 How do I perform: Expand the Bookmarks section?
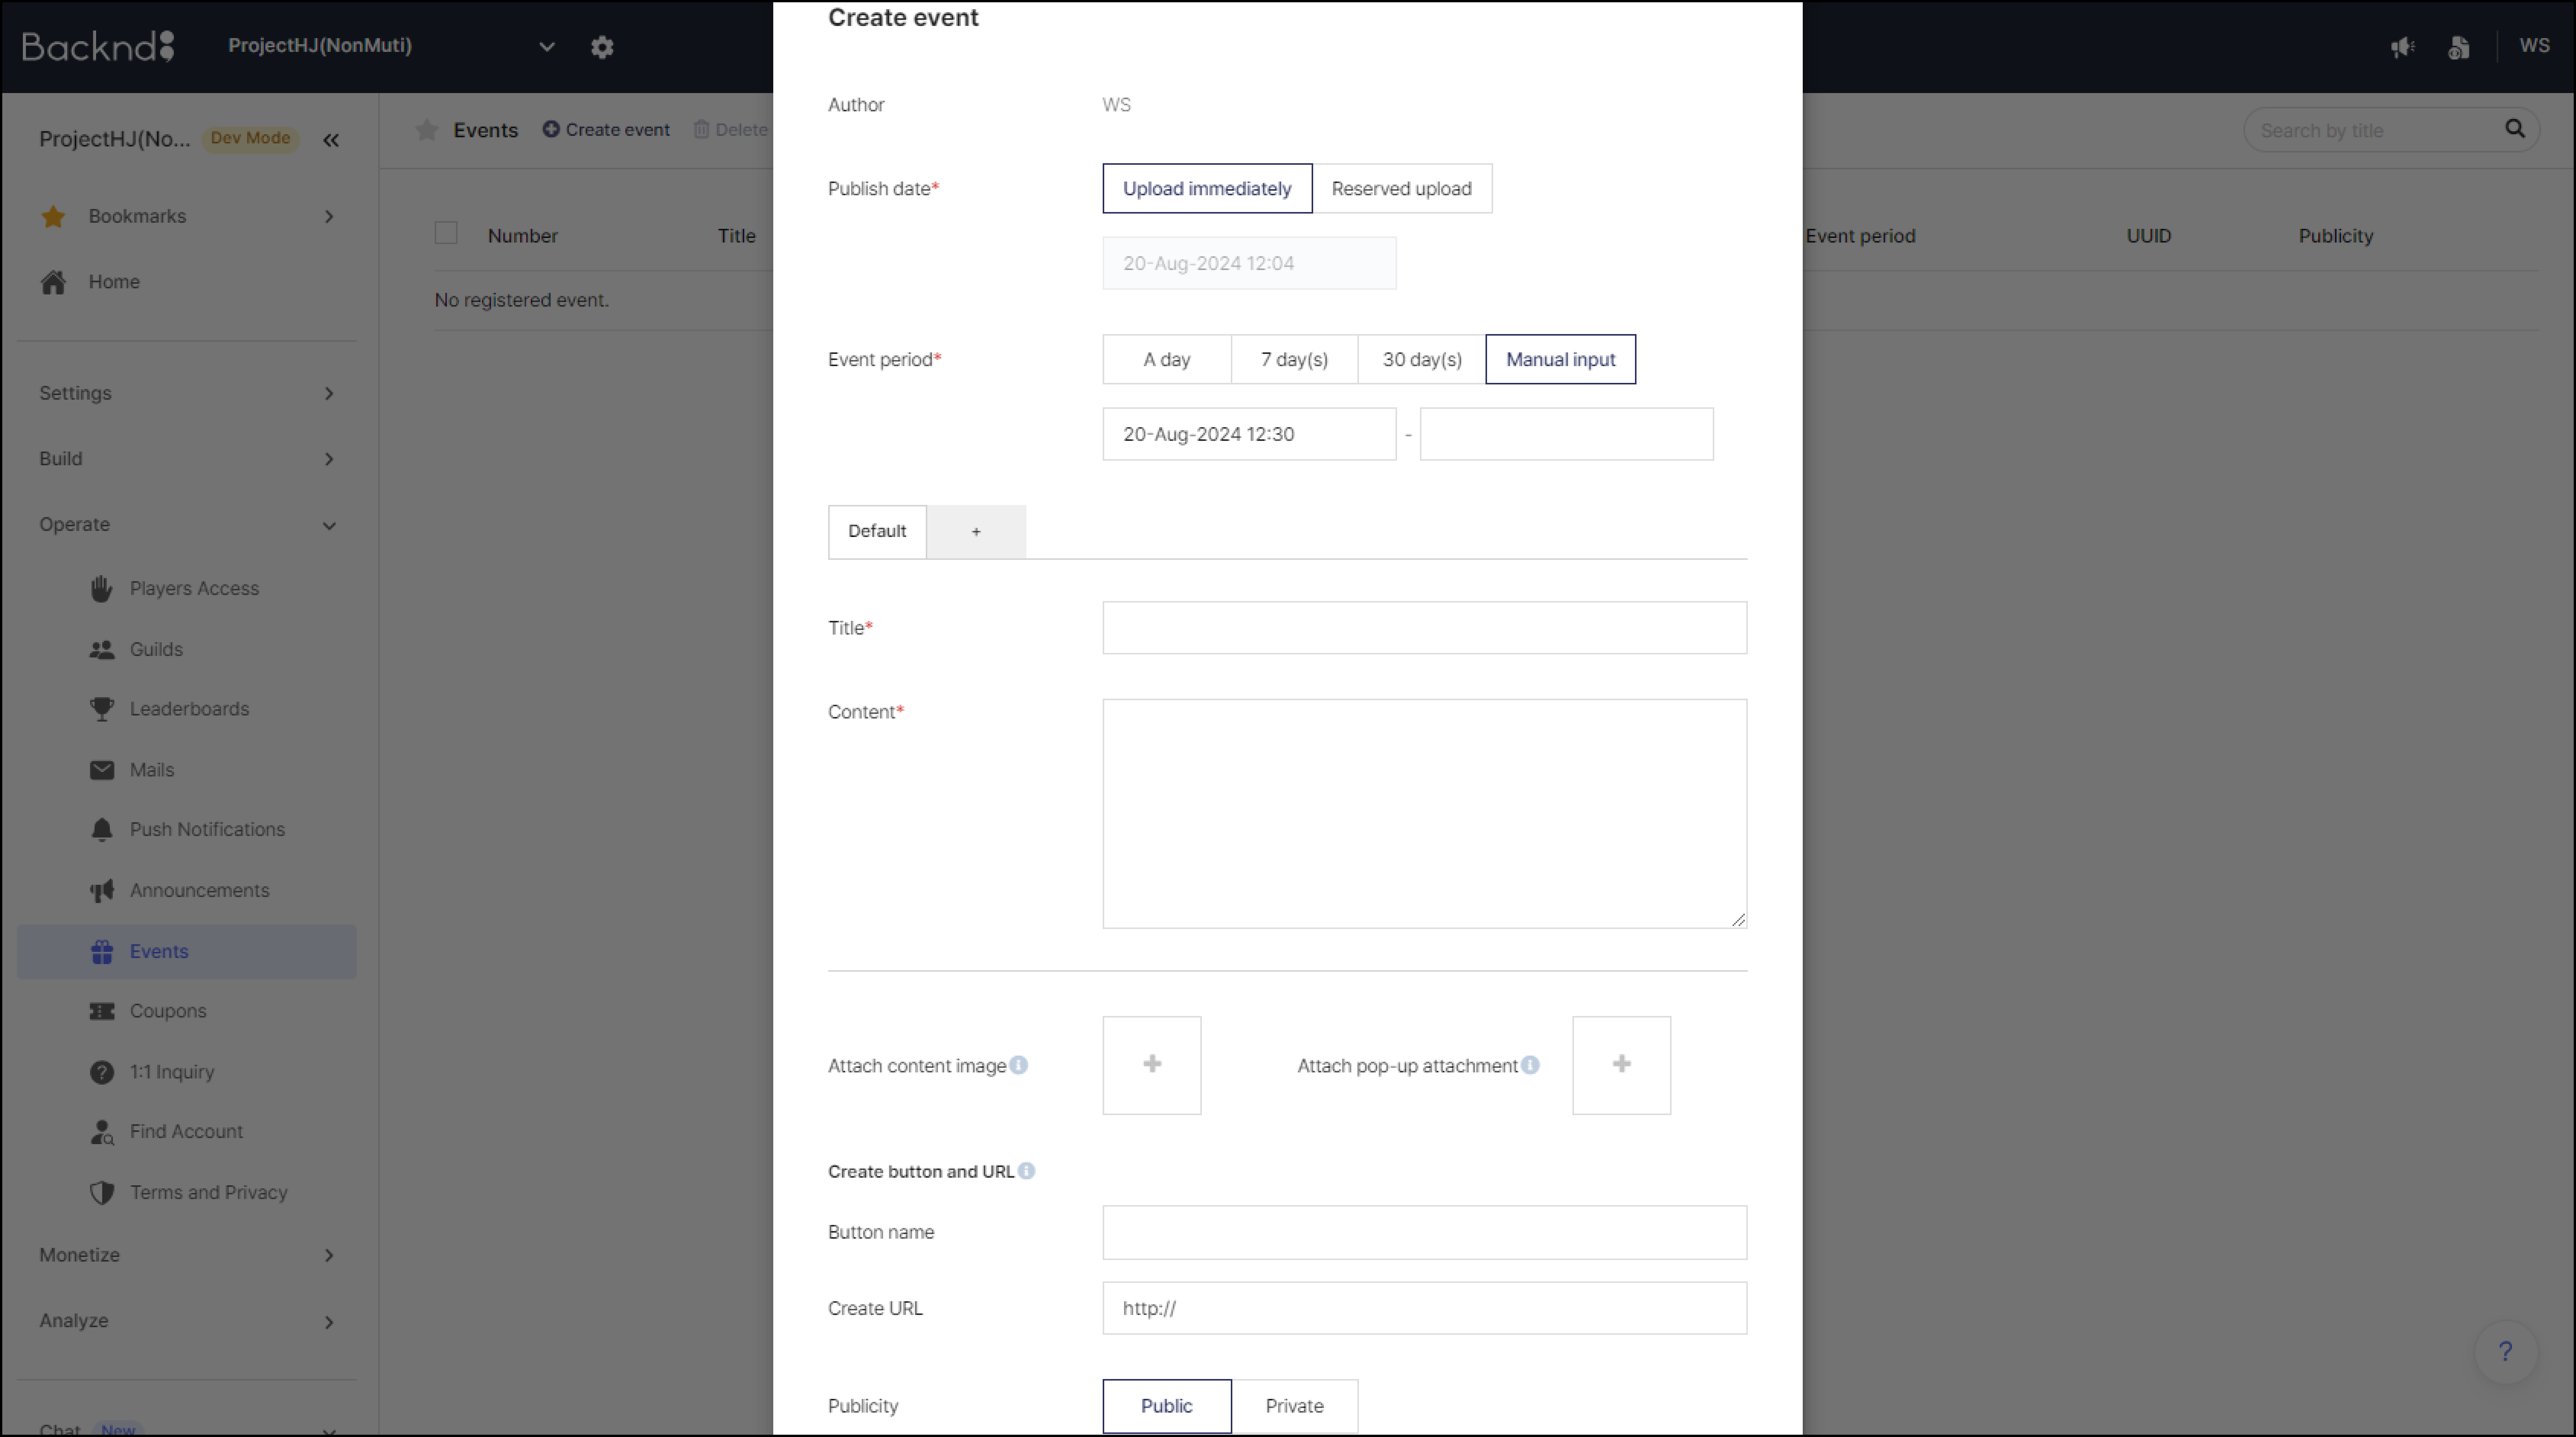coord(329,217)
